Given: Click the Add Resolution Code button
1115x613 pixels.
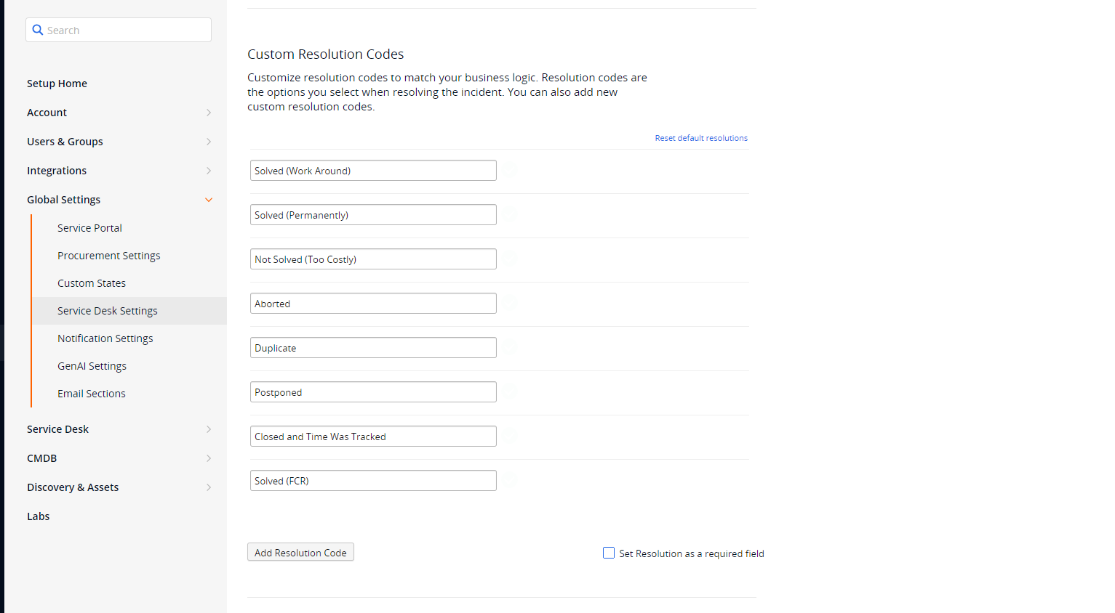Looking at the screenshot, I should 300,552.
